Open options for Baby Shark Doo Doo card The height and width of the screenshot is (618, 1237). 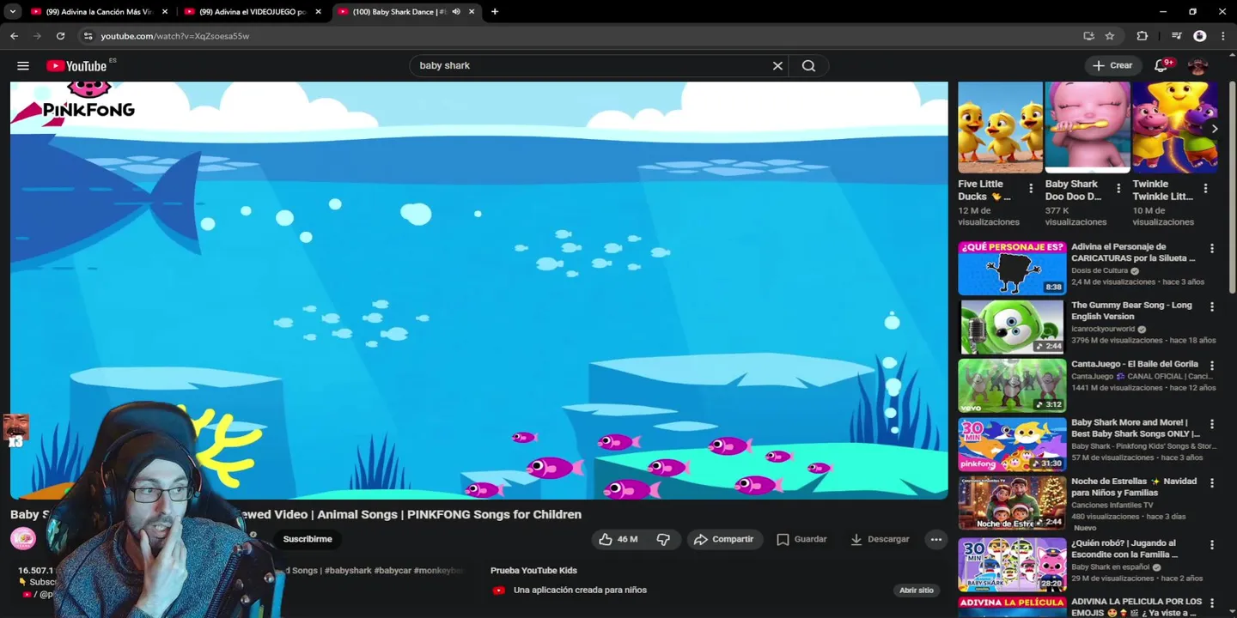pyautogui.click(x=1118, y=189)
